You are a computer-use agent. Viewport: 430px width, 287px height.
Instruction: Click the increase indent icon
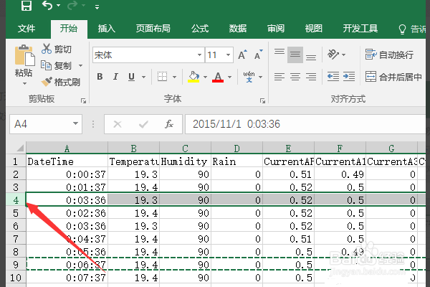tap(349, 77)
